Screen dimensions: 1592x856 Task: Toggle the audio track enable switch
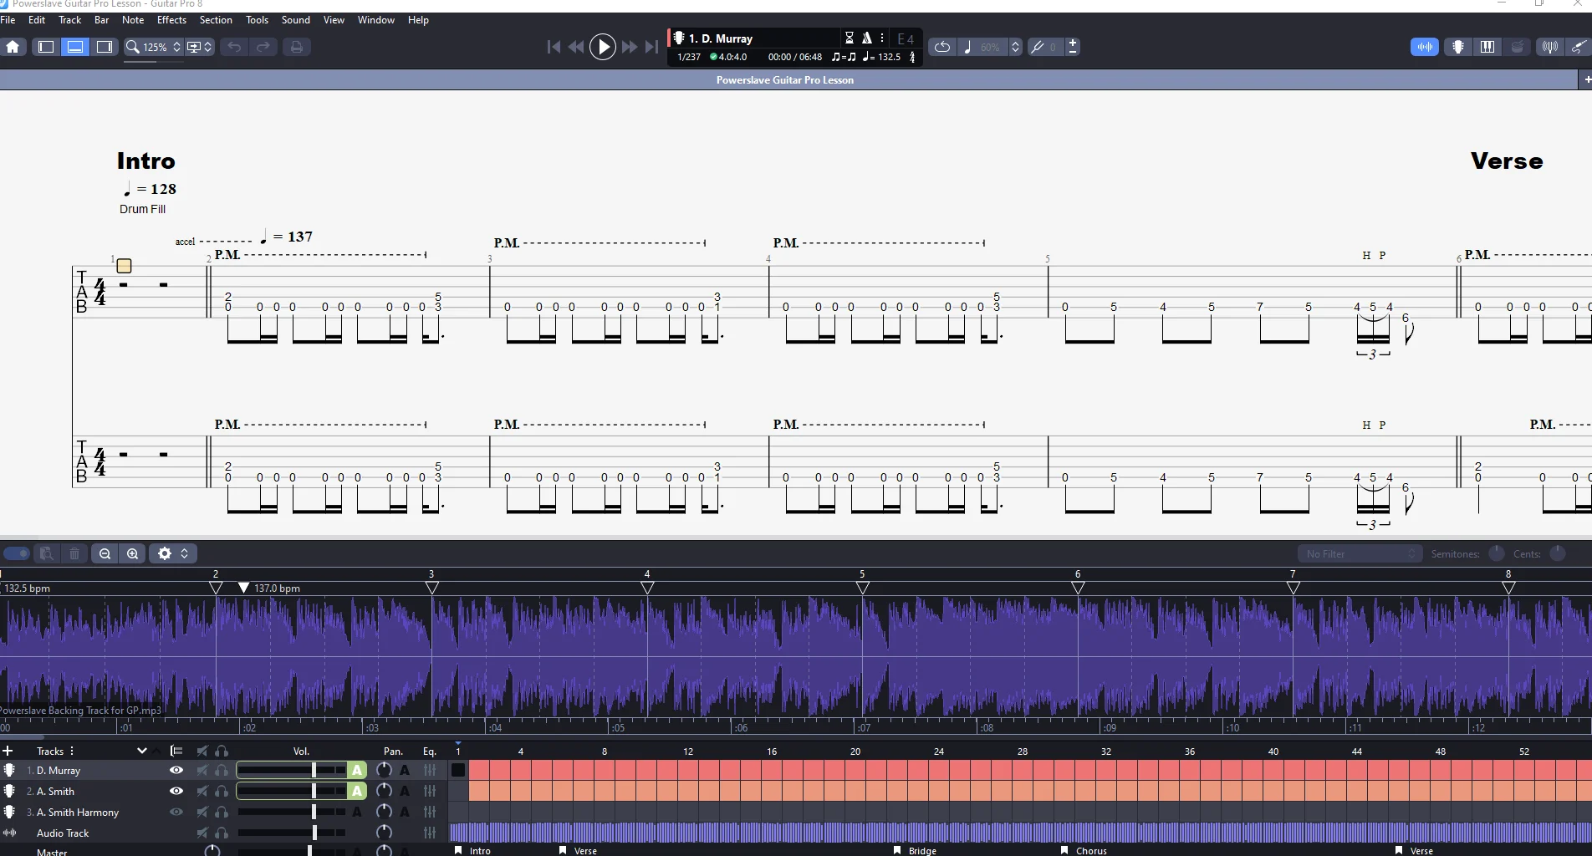point(16,553)
